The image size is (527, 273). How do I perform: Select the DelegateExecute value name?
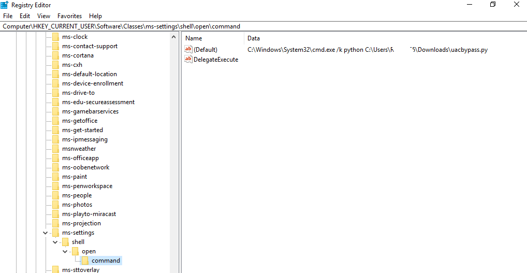coord(216,60)
